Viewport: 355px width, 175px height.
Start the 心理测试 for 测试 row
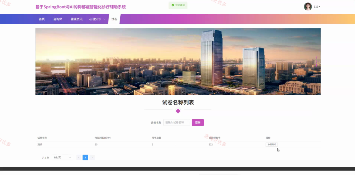(x=271, y=145)
